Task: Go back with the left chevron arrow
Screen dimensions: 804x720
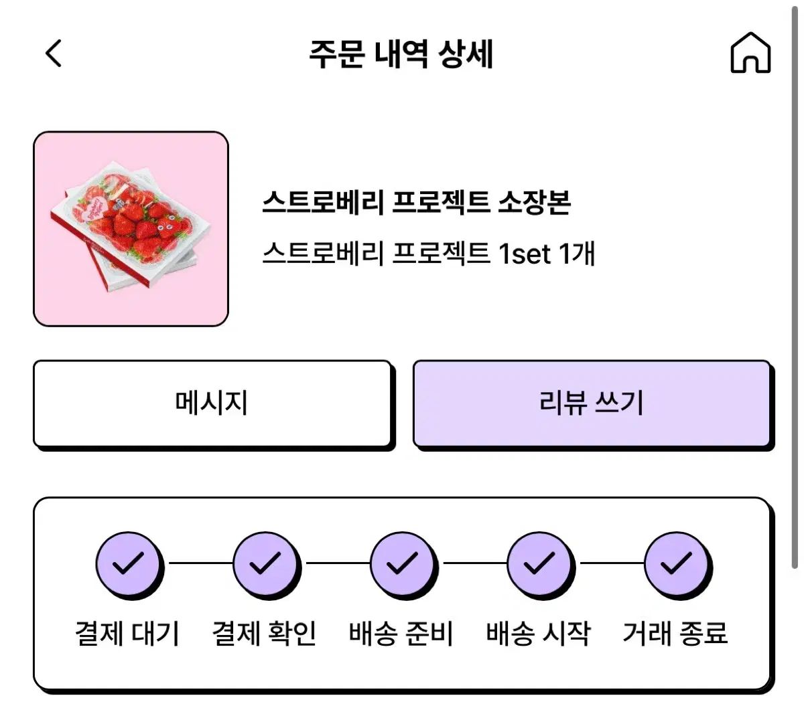Action: (x=54, y=53)
